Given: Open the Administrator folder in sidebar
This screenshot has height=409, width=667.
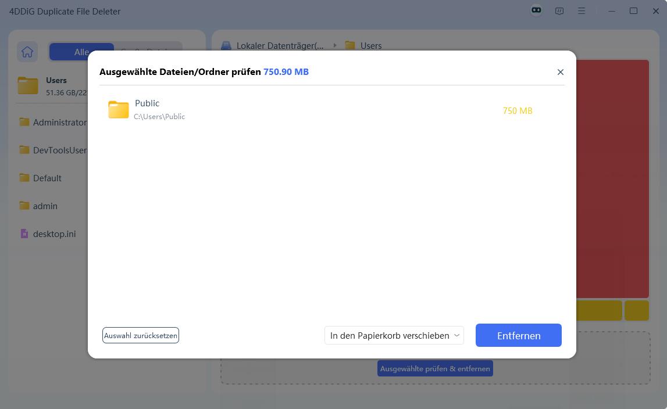Looking at the screenshot, I should click(x=53, y=123).
